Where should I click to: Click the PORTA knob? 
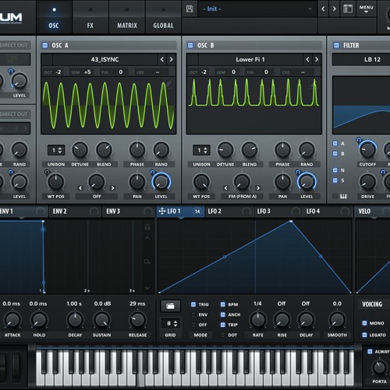(x=379, y=367)
